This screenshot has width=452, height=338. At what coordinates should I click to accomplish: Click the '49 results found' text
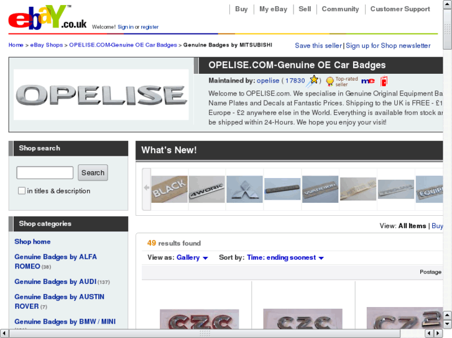coord(174,243)
